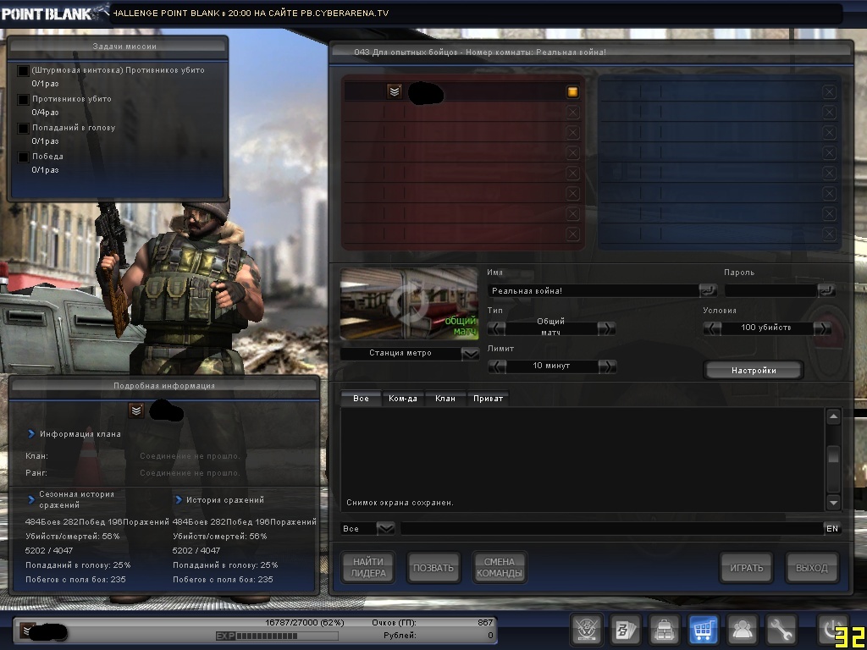The width and height of the screenshot is (867, 650).
Task: Tick Победа mission task box
Action: [23, 157]
